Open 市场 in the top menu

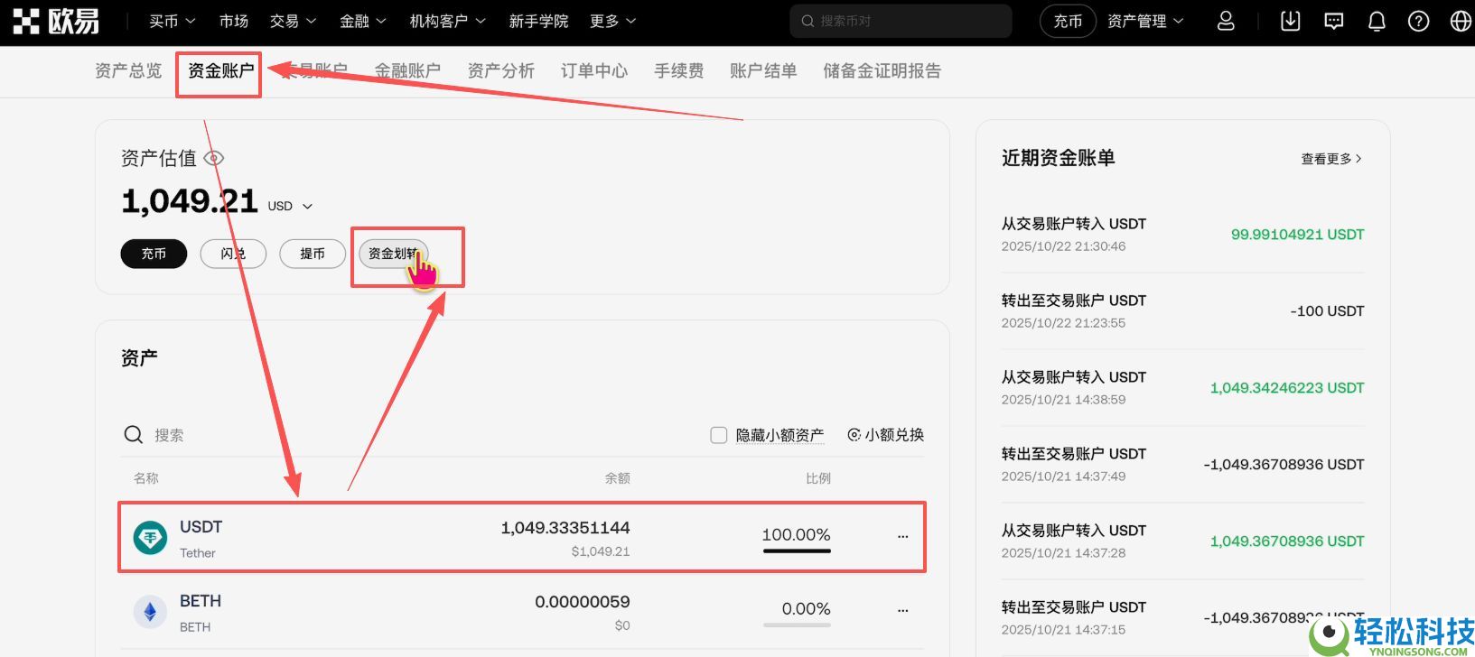click(x=234, y=21)
